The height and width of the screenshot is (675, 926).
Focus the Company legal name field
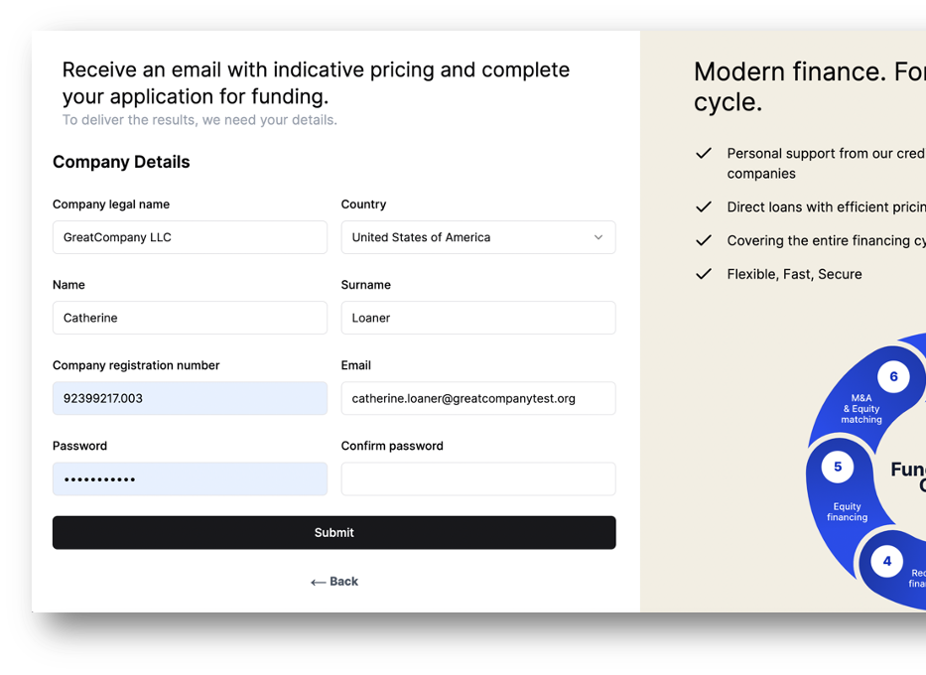[x=190, y=237]
